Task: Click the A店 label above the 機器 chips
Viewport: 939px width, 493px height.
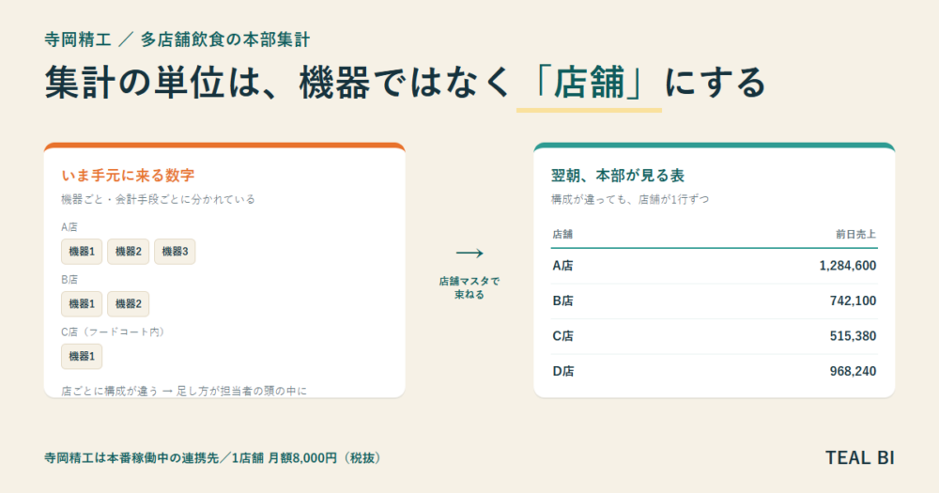Action: (x=69, y=227)
